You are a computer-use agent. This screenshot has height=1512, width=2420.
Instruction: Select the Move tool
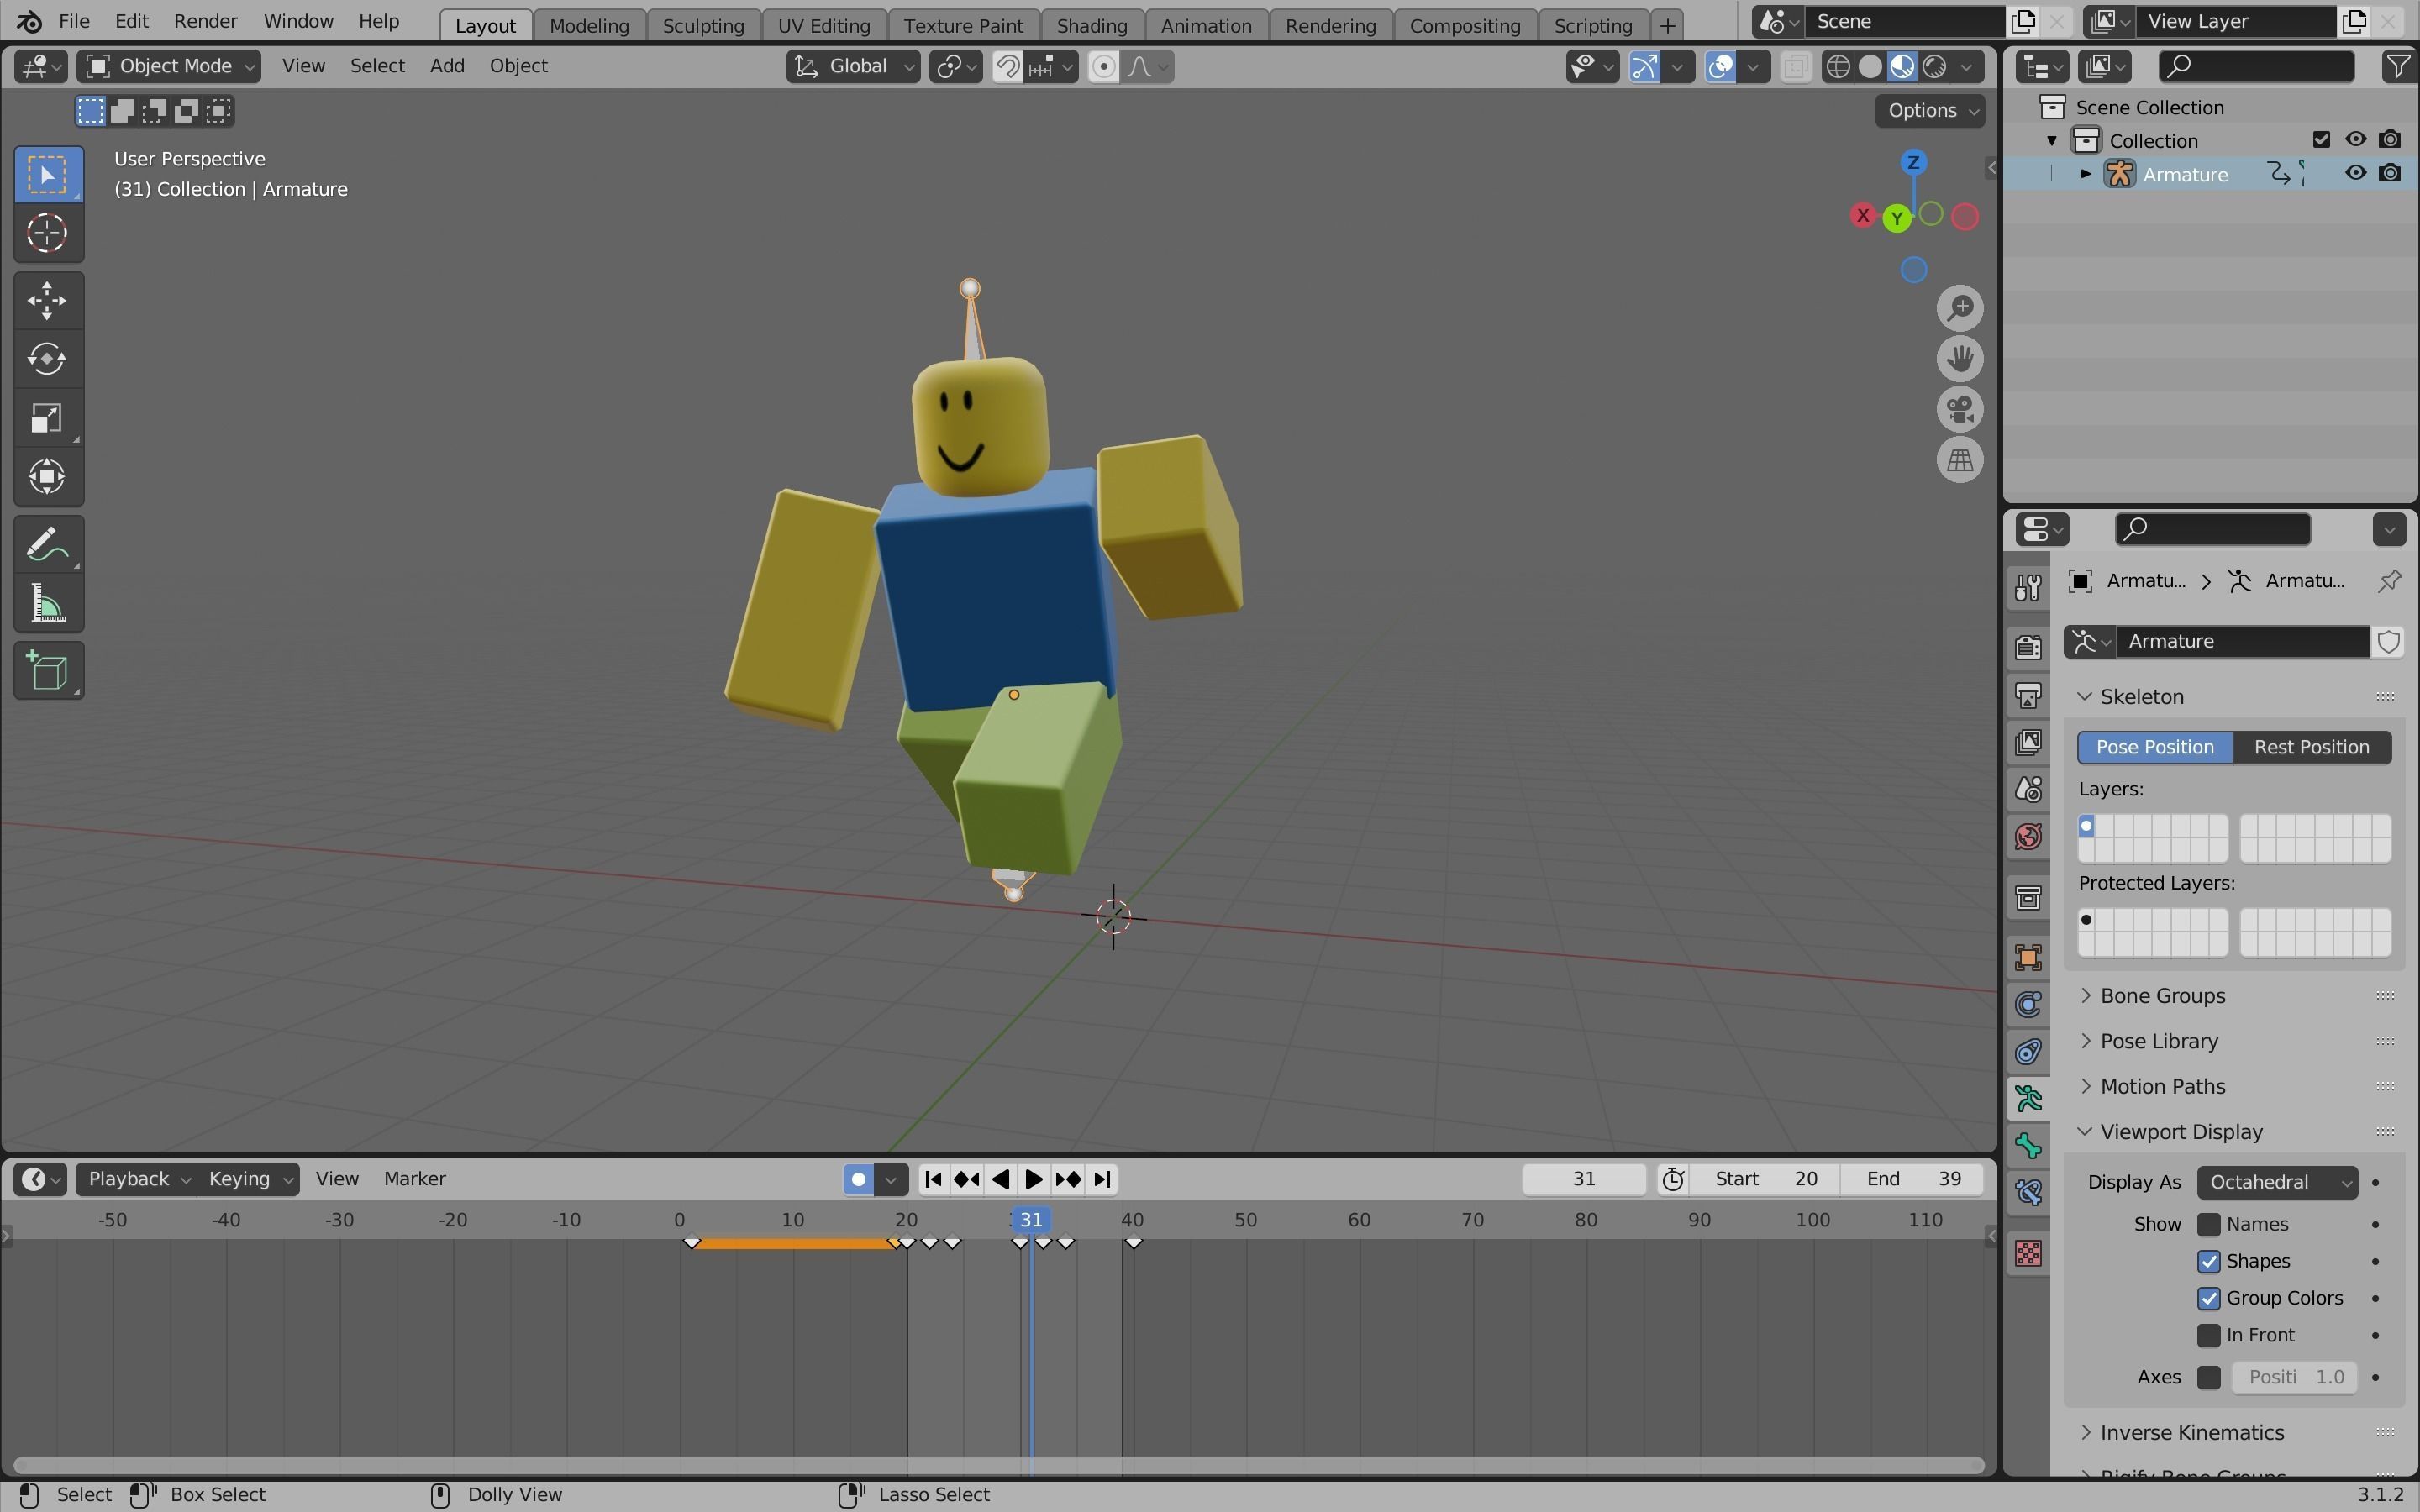pyautogui.click(x=48, y=300)
